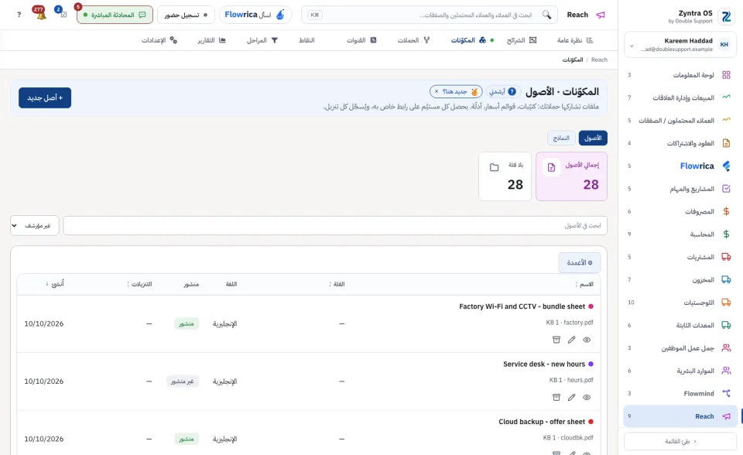Screen dimensions: 743x455
Task: Click Reach breadcrumb link
Action: pos(599,60)
